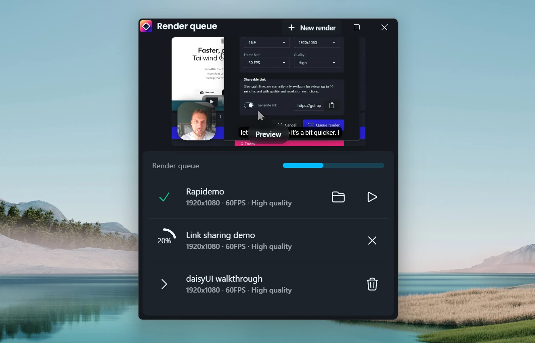
Task: Toggle the Generate link switch
Action: [249, 105]
